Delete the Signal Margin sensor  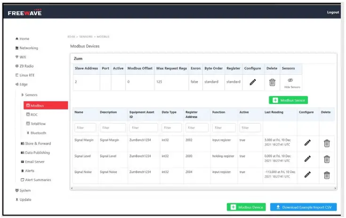pyautogui.click(x=327, y=143)
